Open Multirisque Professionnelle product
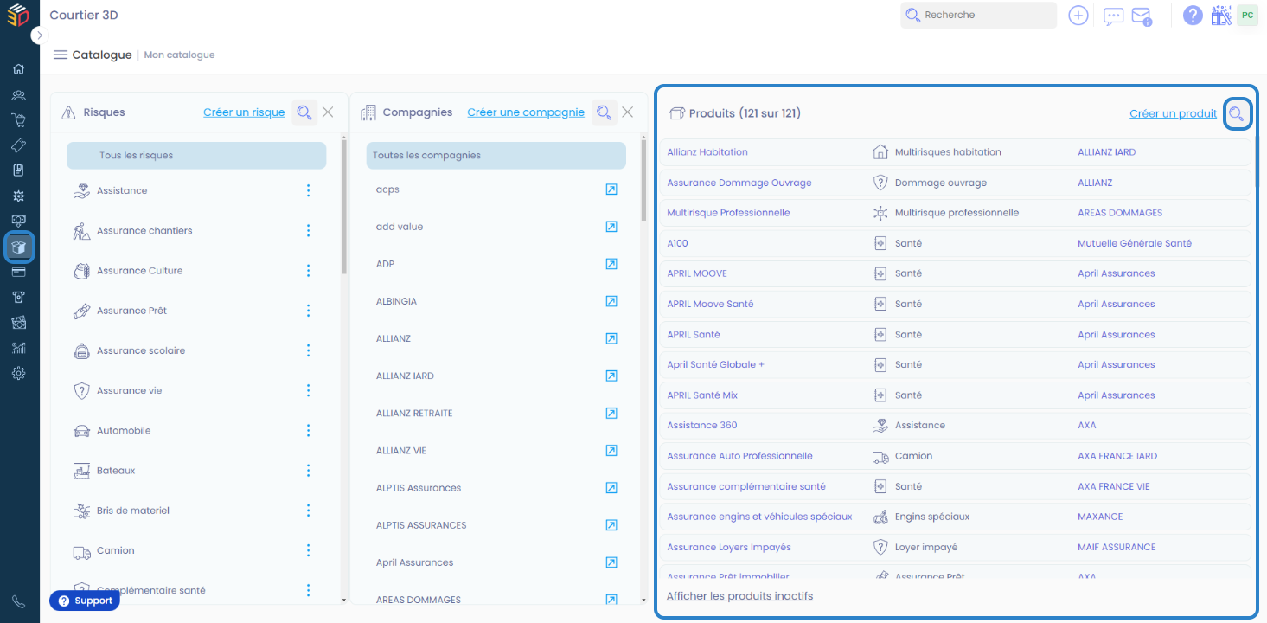The height and width of the screenshot is (623, 1267). [x=728, y=213]
